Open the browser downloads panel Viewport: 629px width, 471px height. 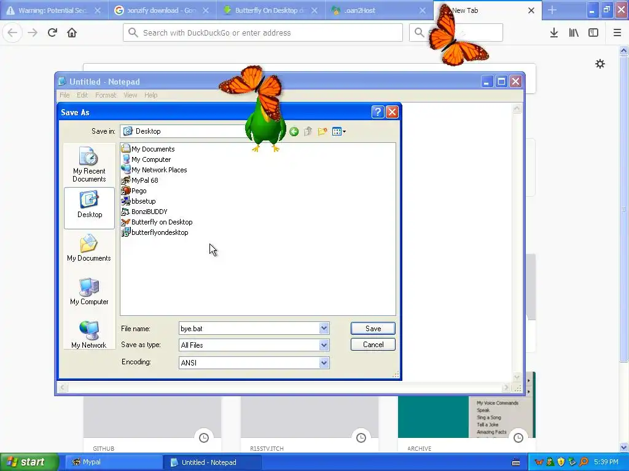(x=554, y=33)
